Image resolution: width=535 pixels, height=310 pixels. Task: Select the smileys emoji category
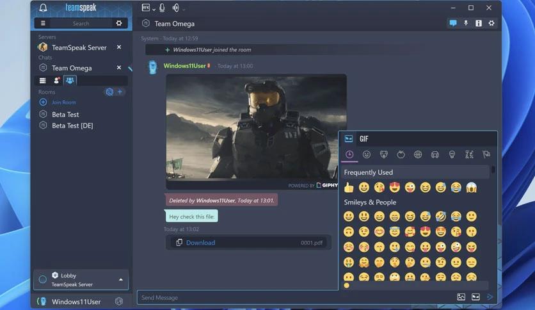[367, 154]
